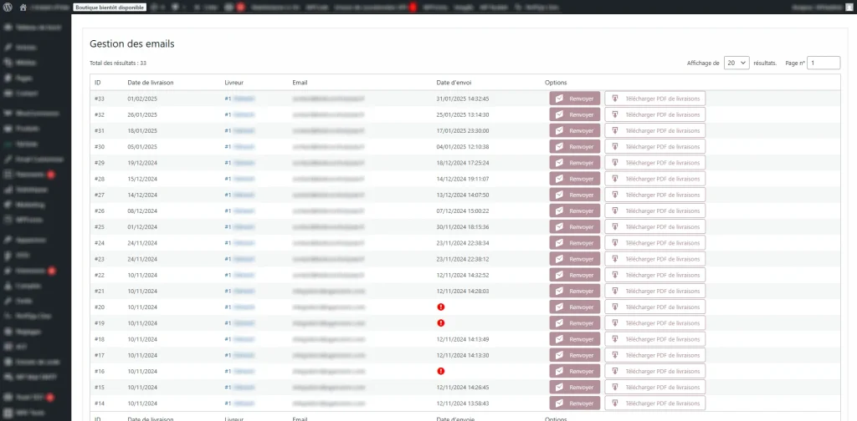
Task: Select the send date 17/01/2025 23:30:00
Action: click(463, 131)
